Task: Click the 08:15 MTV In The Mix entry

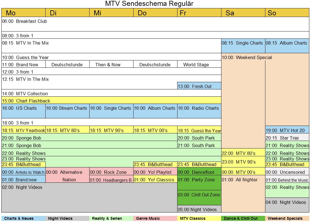Action: click(x=111, y=46)
